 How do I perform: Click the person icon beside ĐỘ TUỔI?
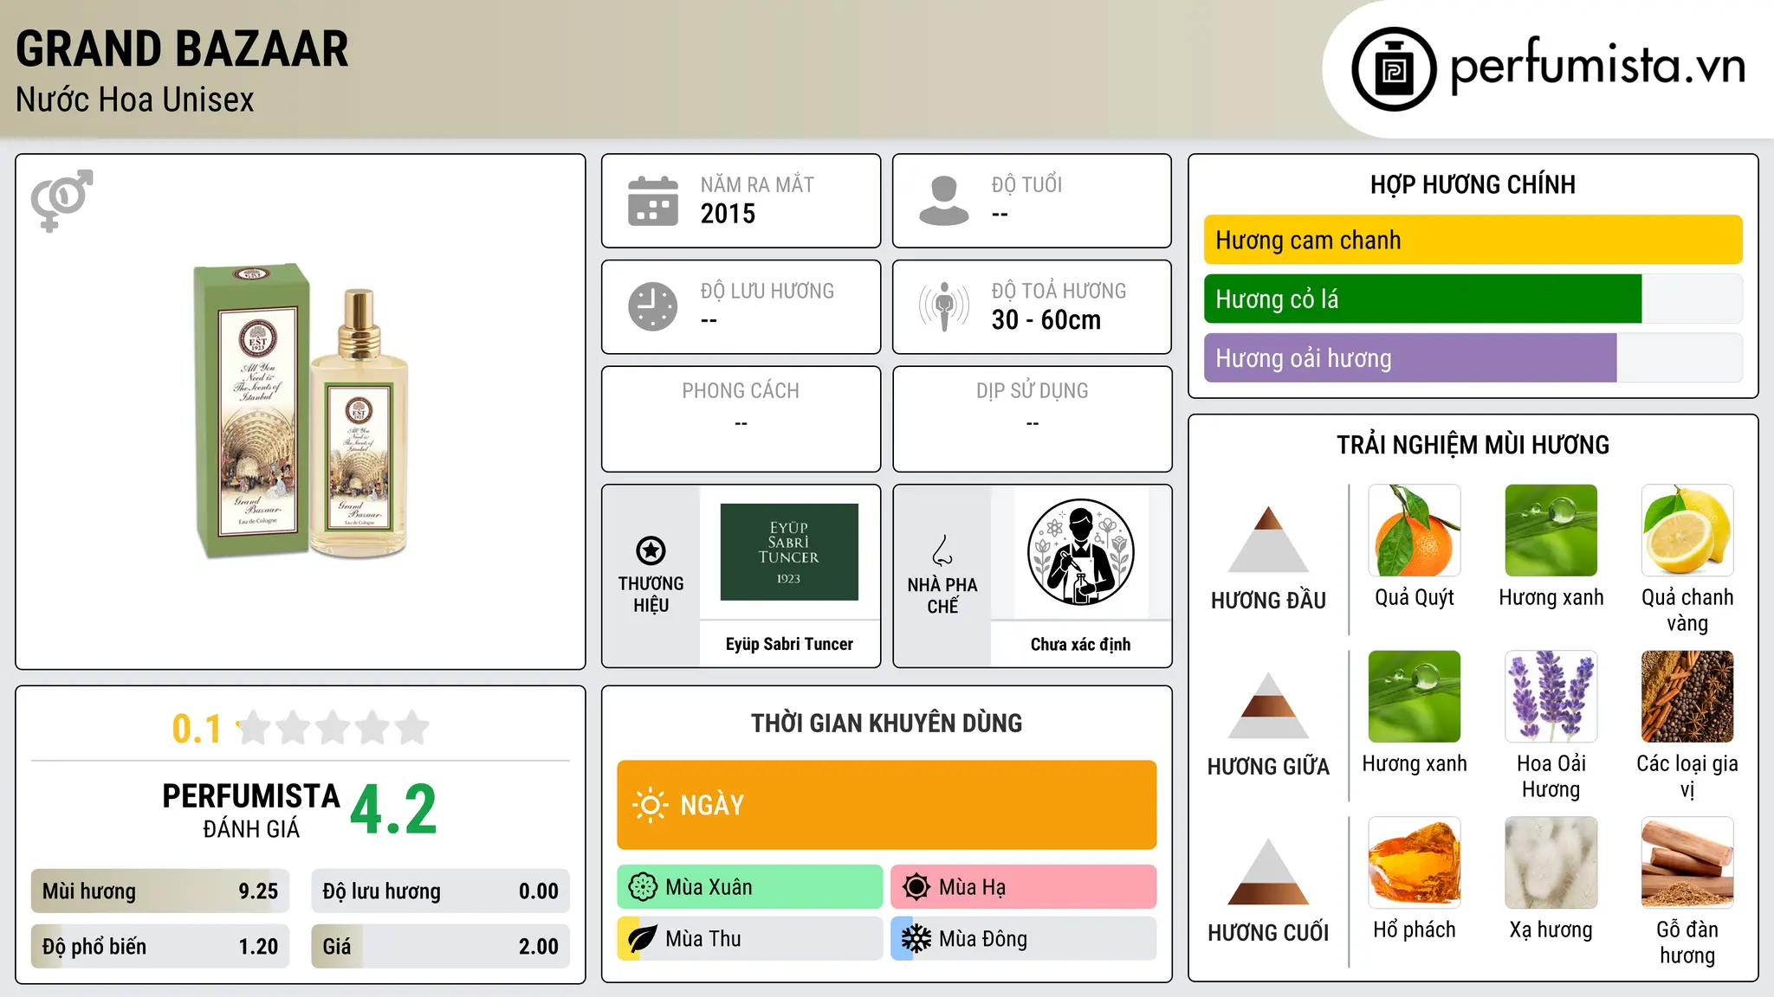943,201
